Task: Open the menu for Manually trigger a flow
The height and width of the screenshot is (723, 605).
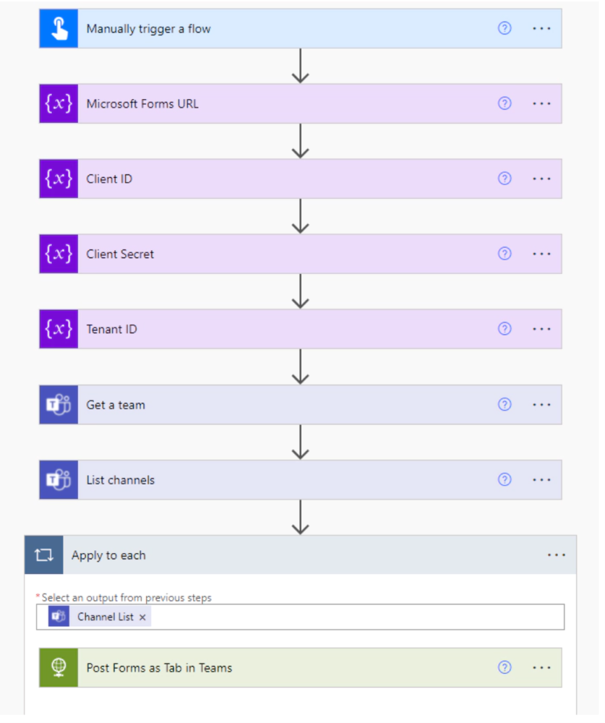Action: tap(541, 28)
